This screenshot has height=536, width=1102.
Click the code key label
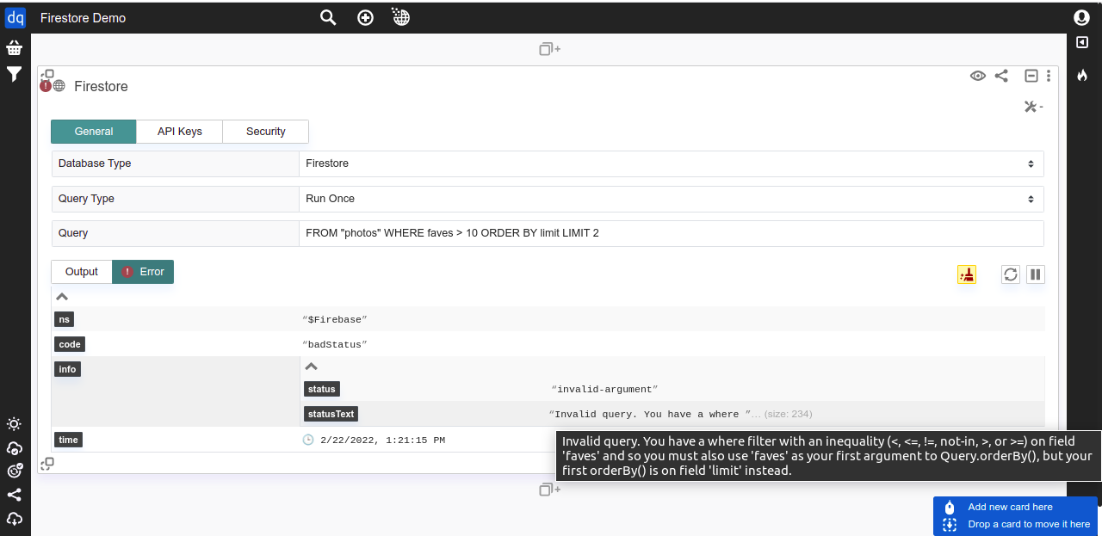coord(70,344)
